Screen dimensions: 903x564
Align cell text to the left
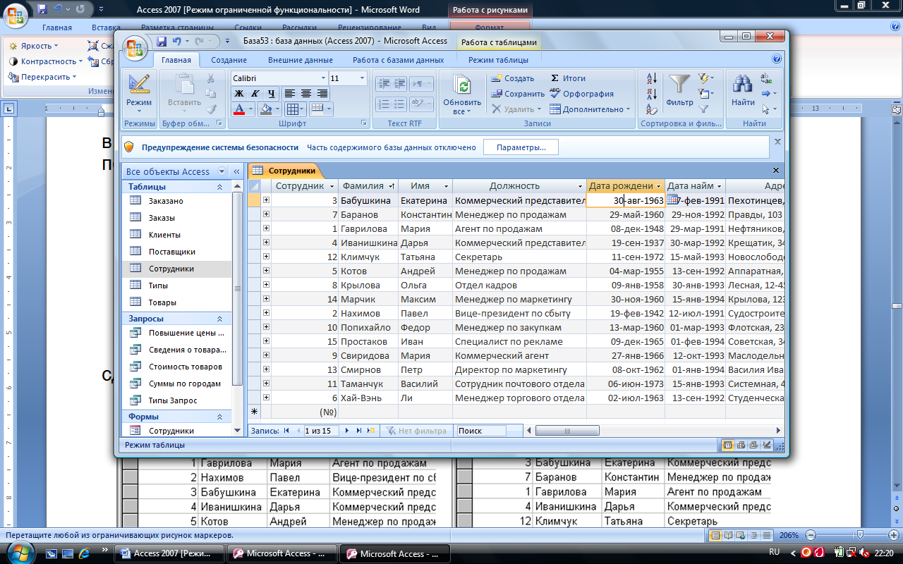coord(290,93)
